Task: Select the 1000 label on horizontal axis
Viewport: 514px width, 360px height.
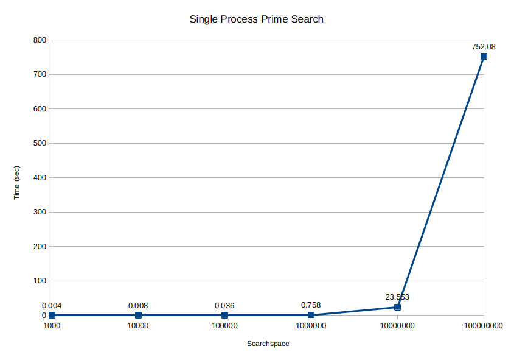Action: click(52, 325)
